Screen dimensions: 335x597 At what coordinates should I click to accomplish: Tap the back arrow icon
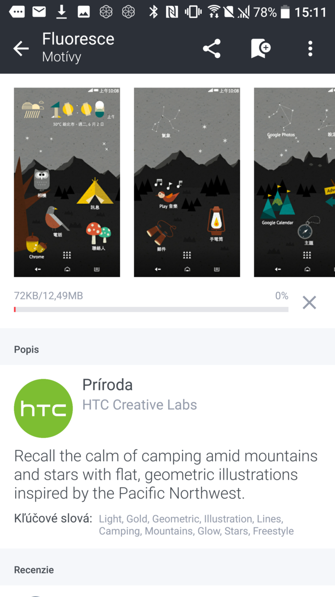[x=21, y=49]
